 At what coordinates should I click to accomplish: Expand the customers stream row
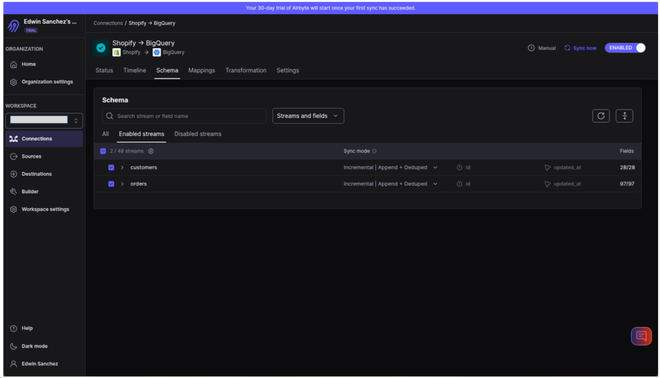(x=122, y=167)
